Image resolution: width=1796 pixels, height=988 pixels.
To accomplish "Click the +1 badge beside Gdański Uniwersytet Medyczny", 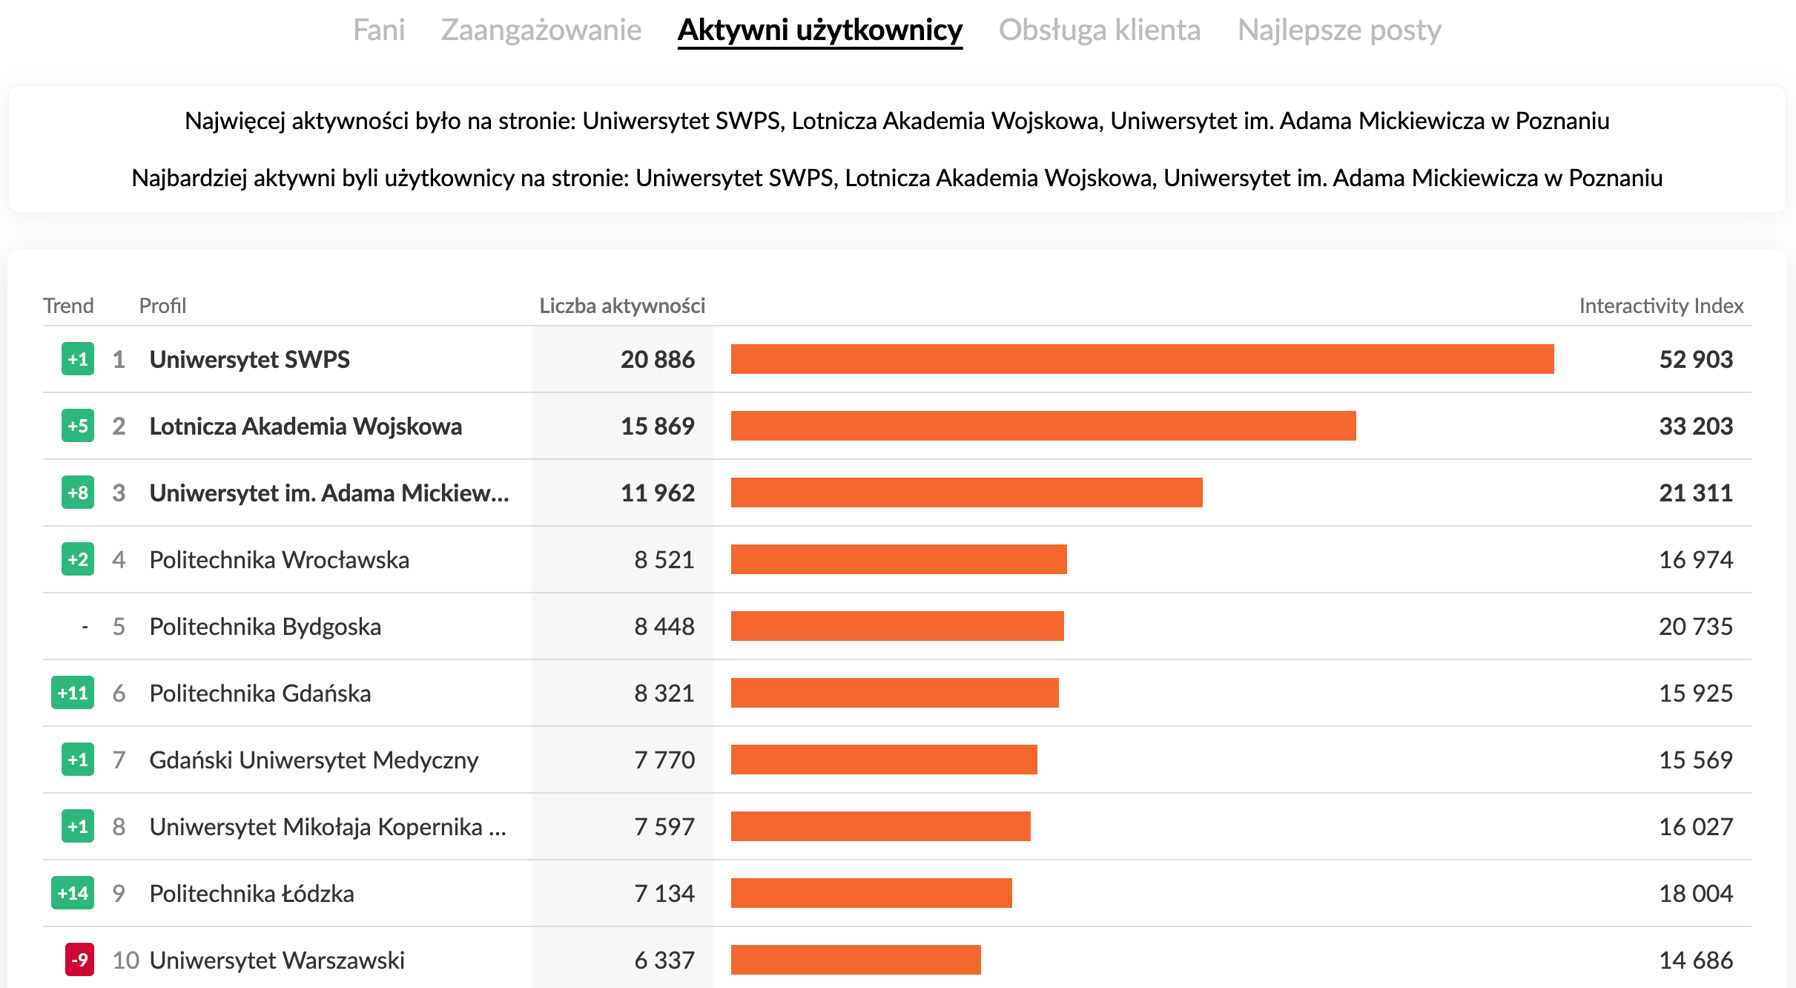I will point(78,760).
